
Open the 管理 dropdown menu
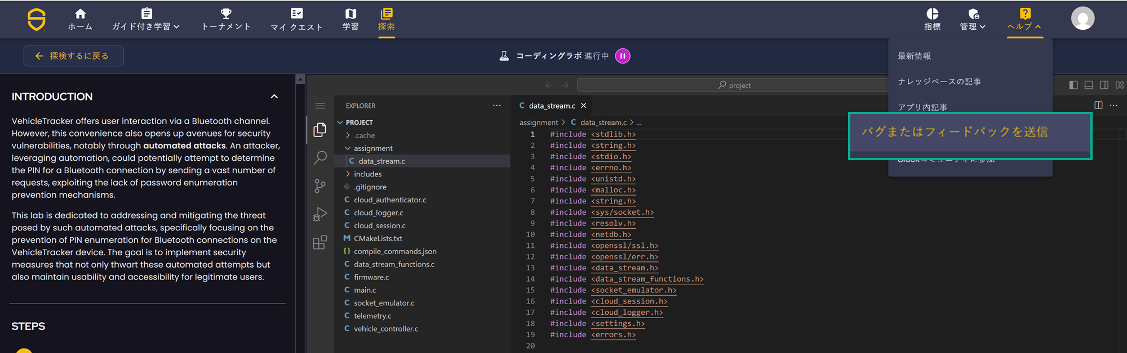click(x=973, y=20)
